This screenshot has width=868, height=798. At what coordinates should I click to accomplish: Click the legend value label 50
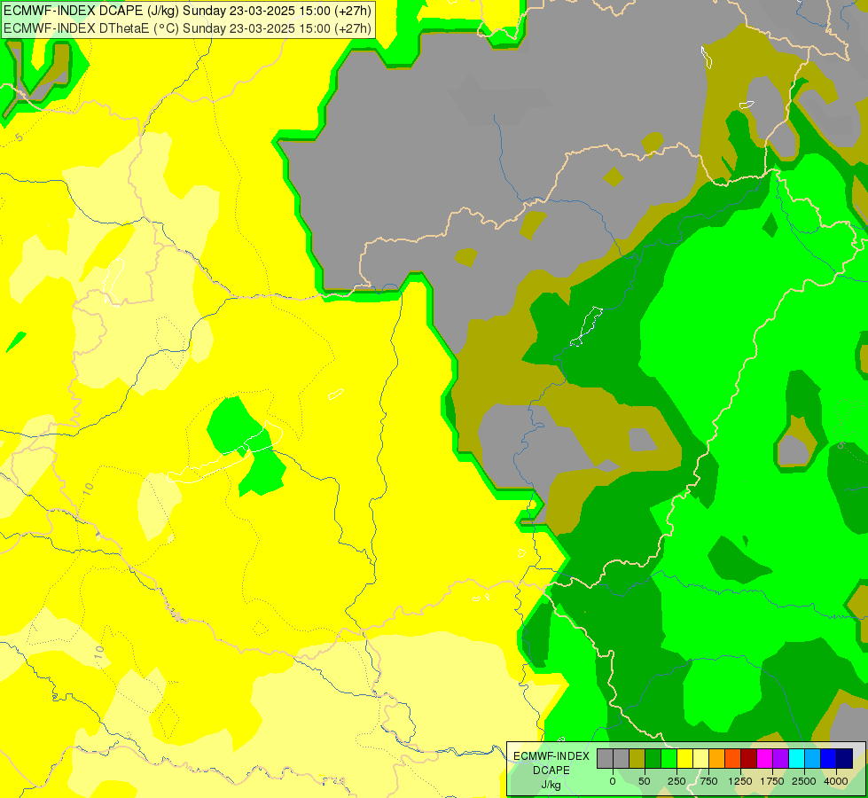point(645,781)
